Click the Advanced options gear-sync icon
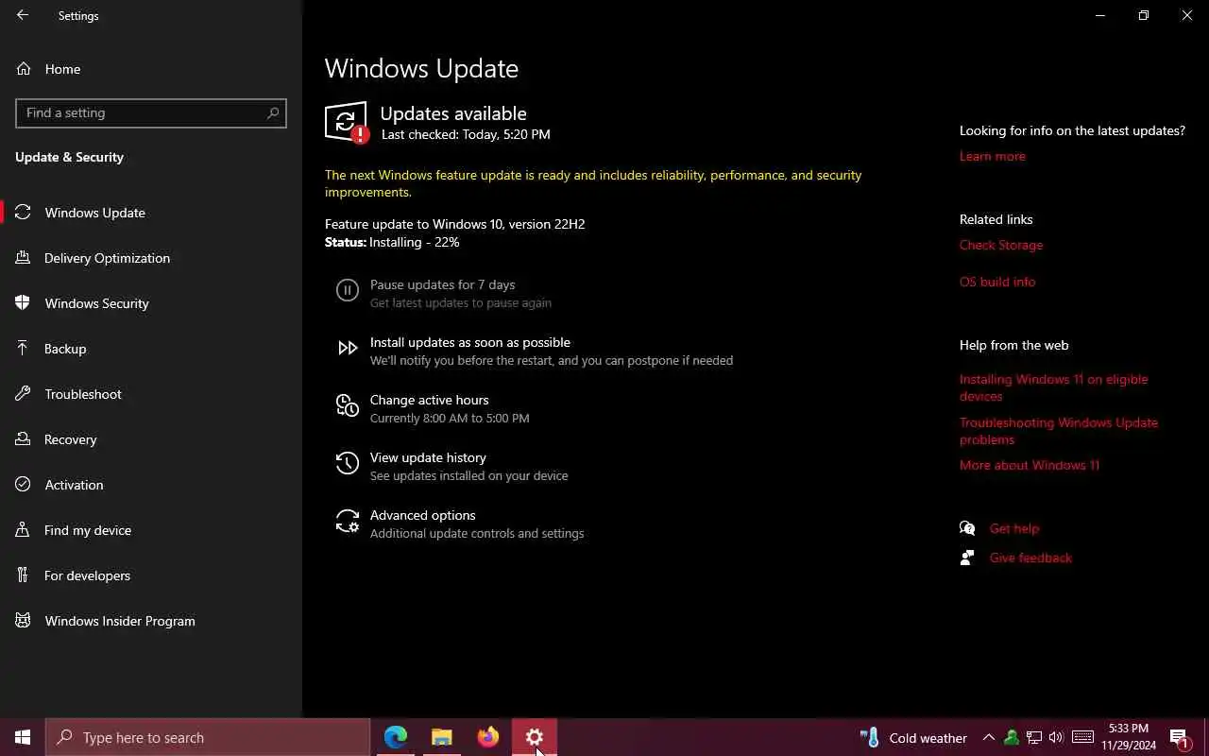 tap(348, 522)
